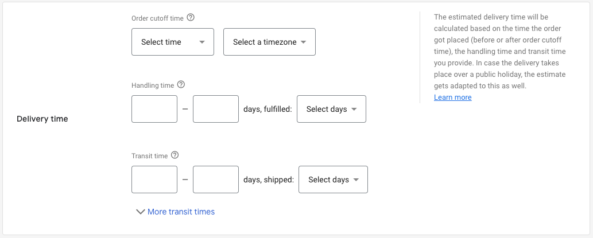
Task: Click the estimated delivery time description paragraph
Action: 499,52
